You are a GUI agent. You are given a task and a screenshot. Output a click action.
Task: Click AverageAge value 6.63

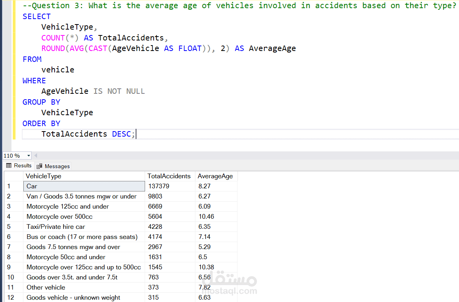(216, 297)
